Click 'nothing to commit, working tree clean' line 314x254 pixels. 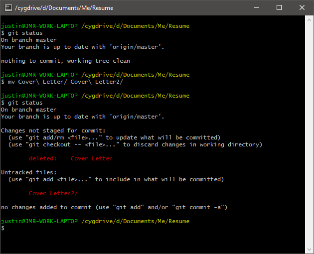click(x=65, y=61)
